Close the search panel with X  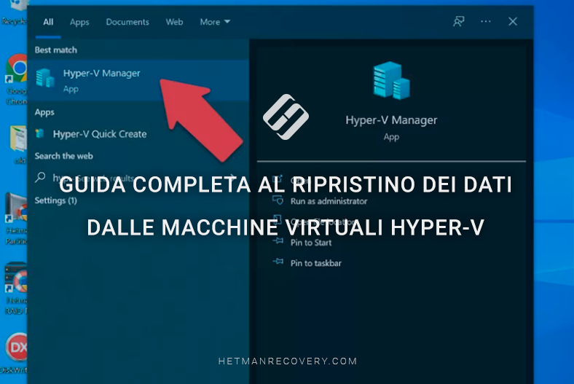point(513,21)
